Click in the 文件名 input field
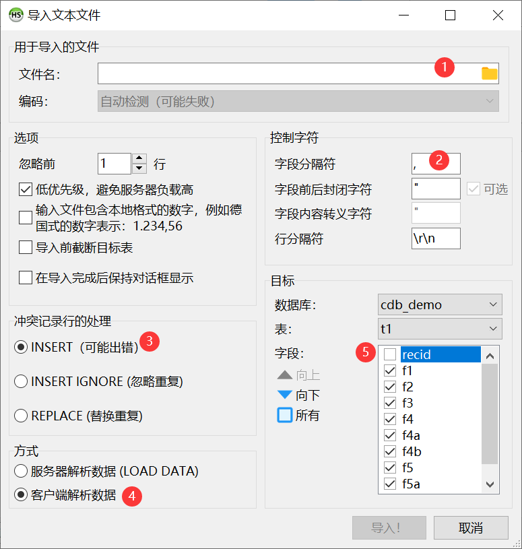The width and height of the screenshot is (522, 549). point(263,73)
